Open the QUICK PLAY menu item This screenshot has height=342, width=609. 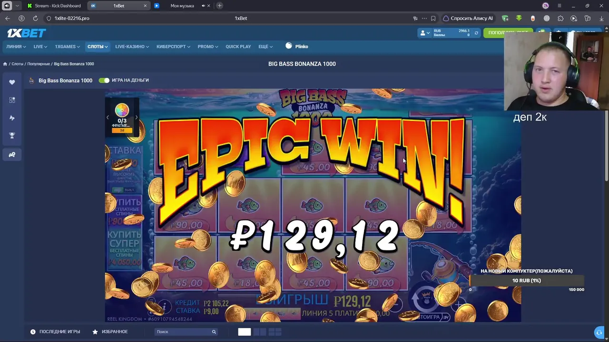(x=238, y=47)
